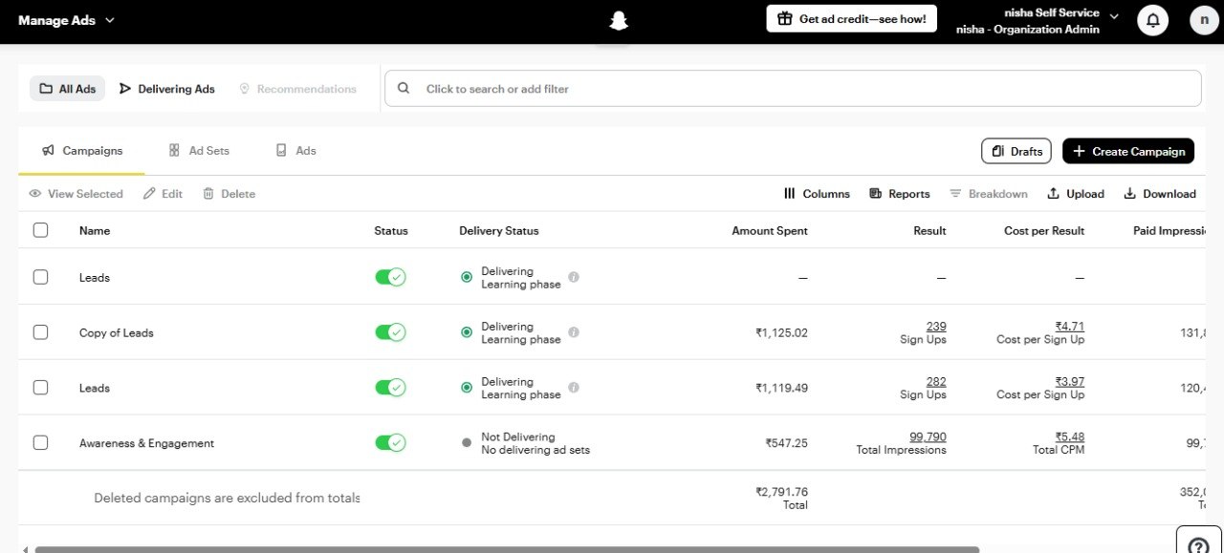The height and width of the screenshot is (553, 1224).
Task: Switch to the Ads tab
Action: [295, 151]
